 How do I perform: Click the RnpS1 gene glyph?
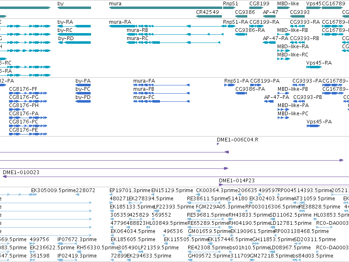(229, 8)
